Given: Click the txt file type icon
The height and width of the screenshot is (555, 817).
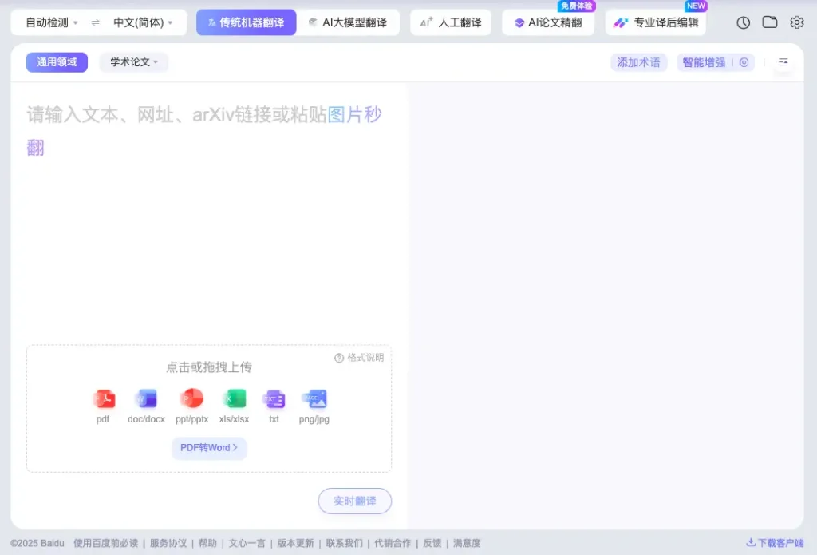Looking at the screenshot, I should (x=274, y=399).
